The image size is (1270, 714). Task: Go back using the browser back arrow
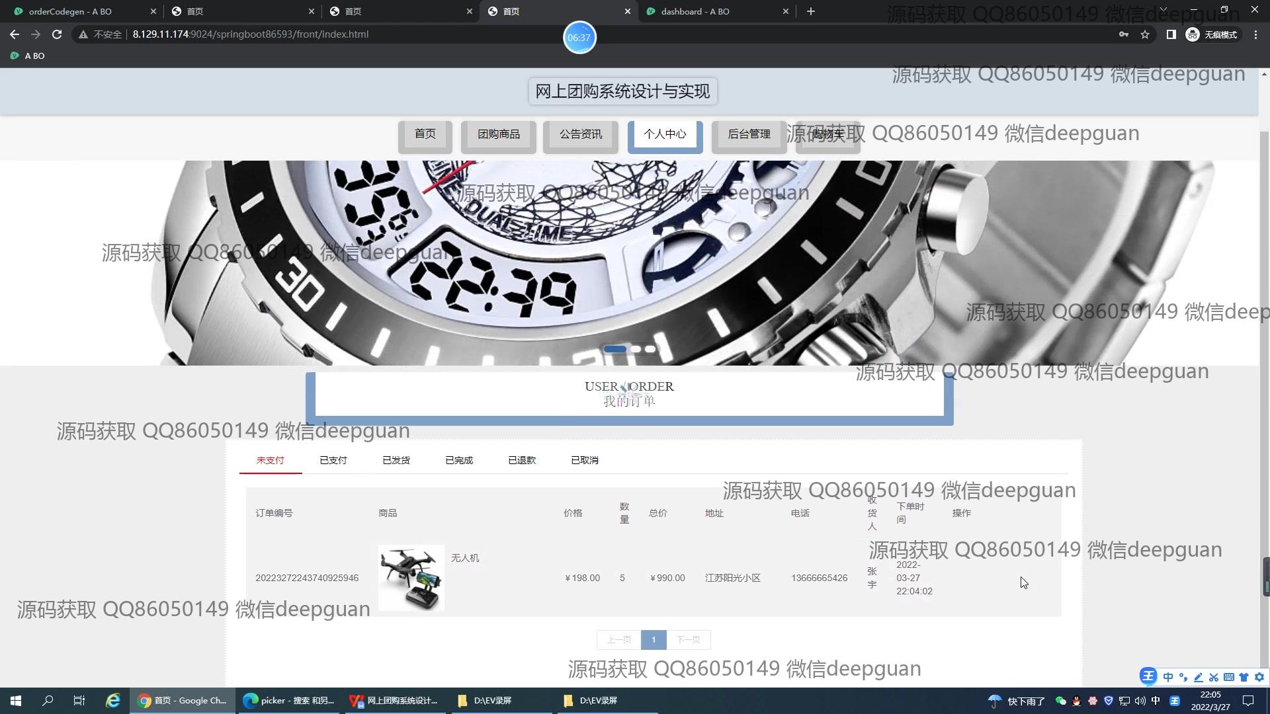click(x=15, y=34)
